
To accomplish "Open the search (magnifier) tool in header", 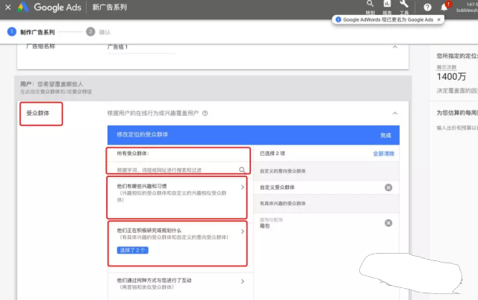I will pyautogui.click(x=370, y=4).
